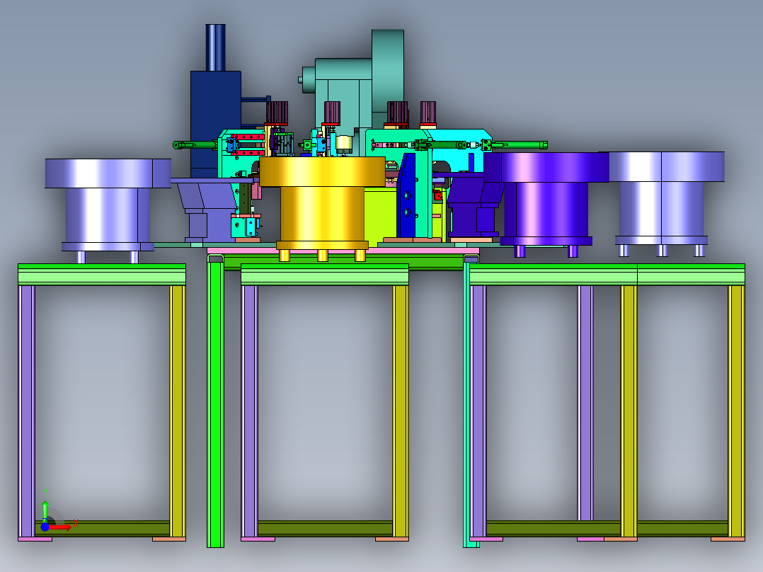763x572 pixels.
Task: Select the tall bright green table leg
Action: [x=216, y=404]
